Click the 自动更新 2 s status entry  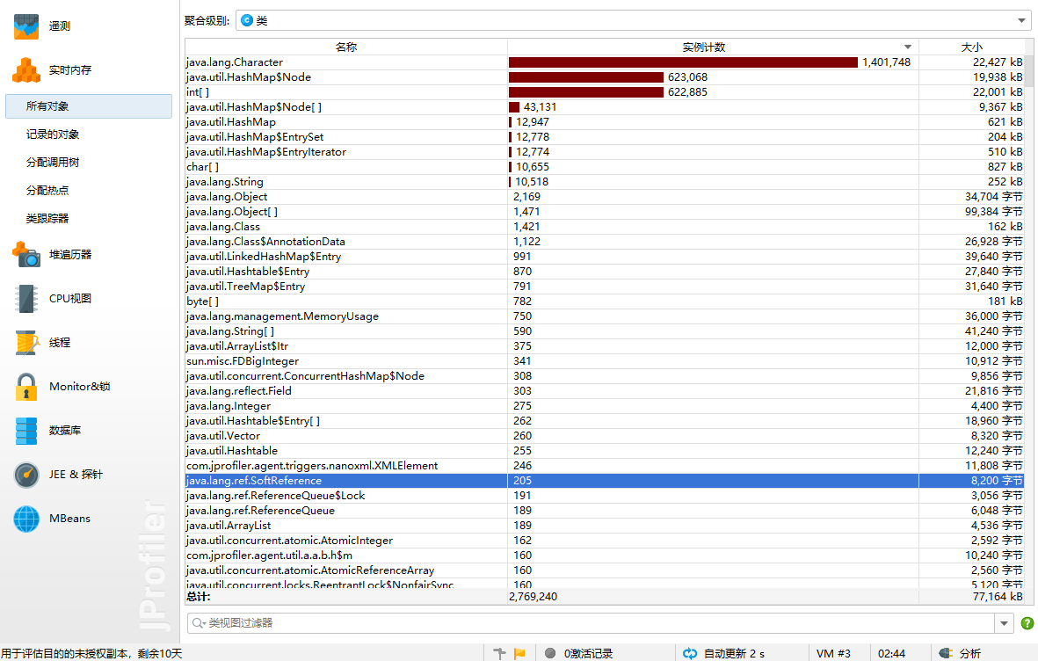[x=734, y=654]
